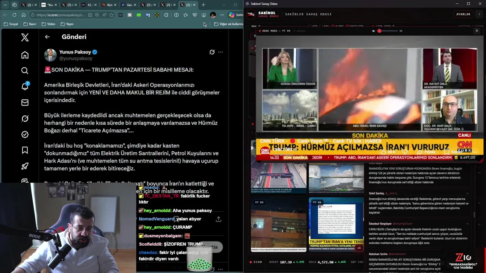Image resolution: width=486 pixels, height=273 pixels.
Task: Click the @yunuspaksoy handle
Action: click(76, 58)
